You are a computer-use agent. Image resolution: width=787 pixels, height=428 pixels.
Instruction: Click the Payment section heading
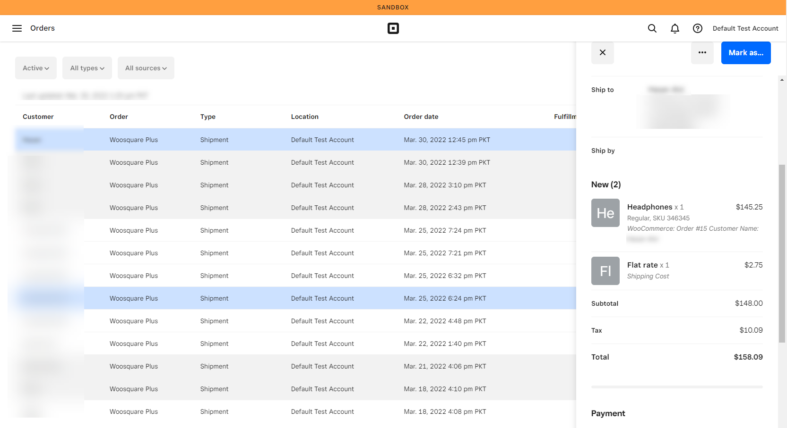pos(608,413)
